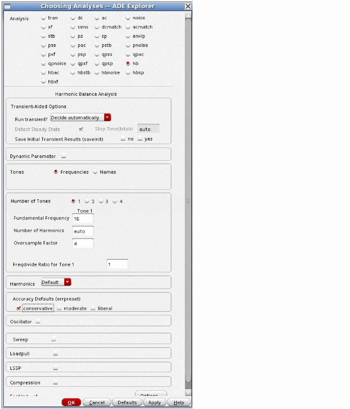Click the Oversample Factor field
Screen dimensions: 350x409
point(83,243)
